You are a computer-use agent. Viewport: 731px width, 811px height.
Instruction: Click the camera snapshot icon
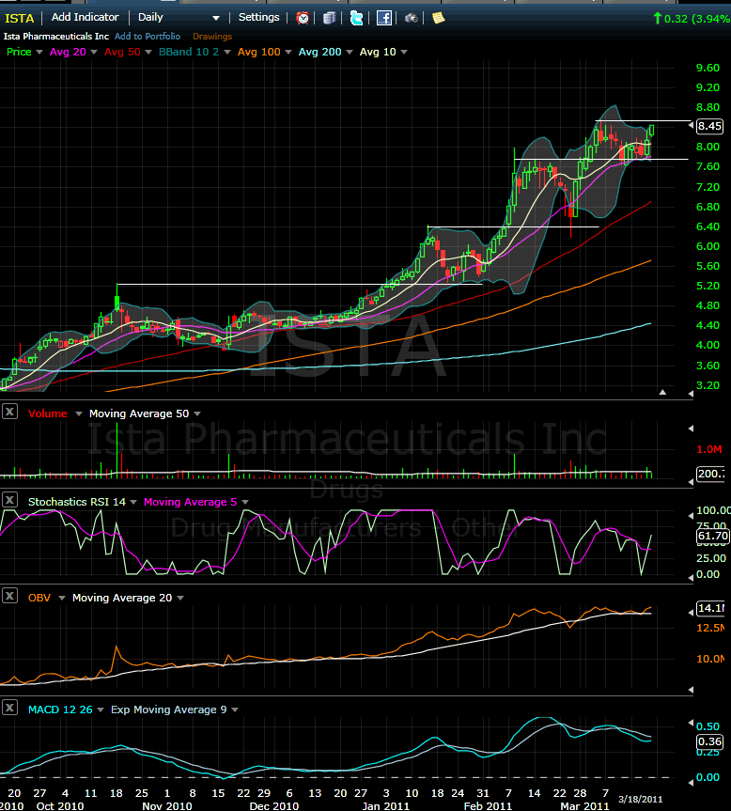(x=411, y=18)
